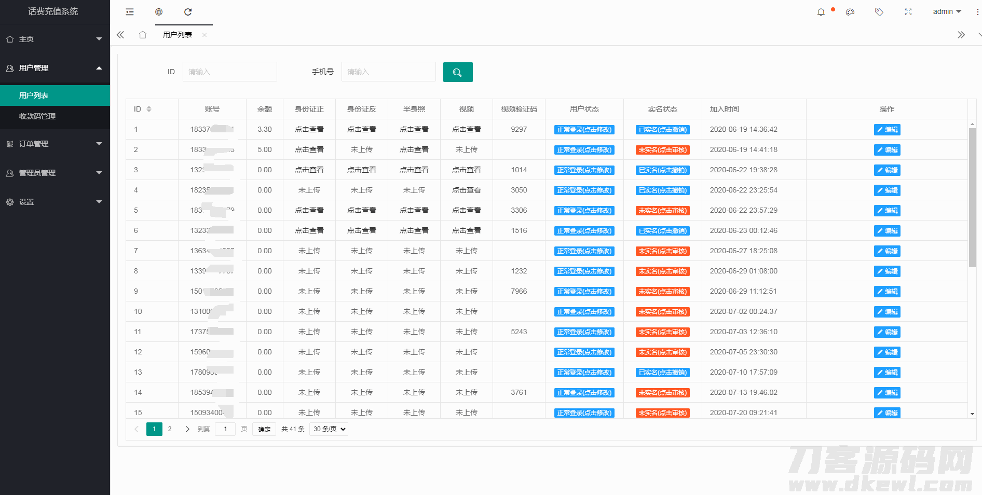
Task: Open the admin account dropdown
Action: pyautogui.click(x=947, y=12)
